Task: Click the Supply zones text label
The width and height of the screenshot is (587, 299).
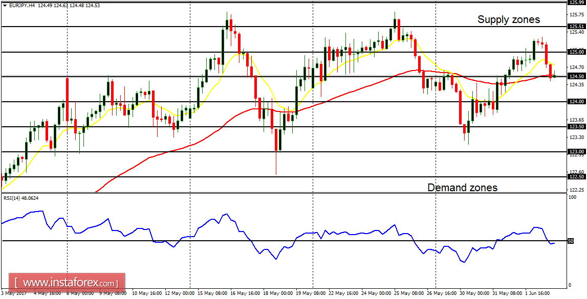Action: pos(509,19)
